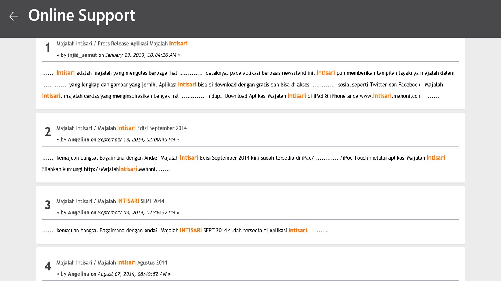The image size is (501, 281).
Task: Open Majalah Intisari board link in result 3
Action: (x=74, y=201)
